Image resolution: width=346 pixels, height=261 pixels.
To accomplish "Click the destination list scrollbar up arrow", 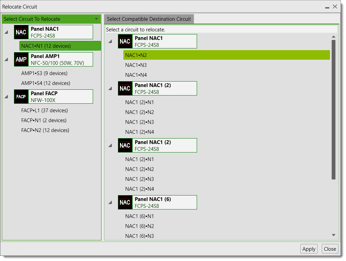I will click(334, 37).
